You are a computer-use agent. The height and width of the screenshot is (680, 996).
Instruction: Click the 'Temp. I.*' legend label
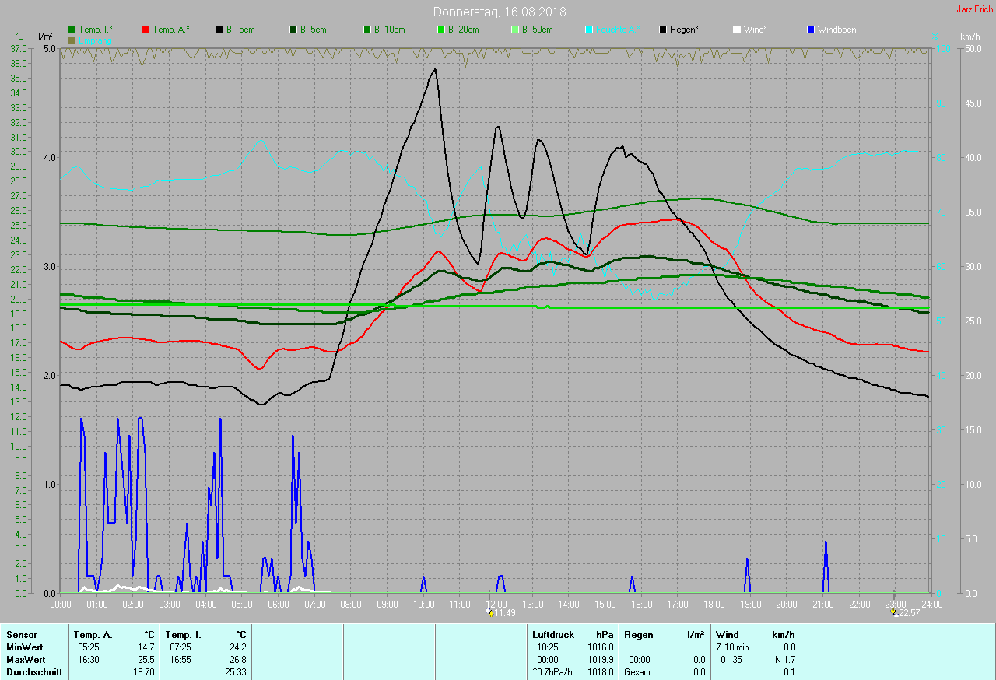96,30
